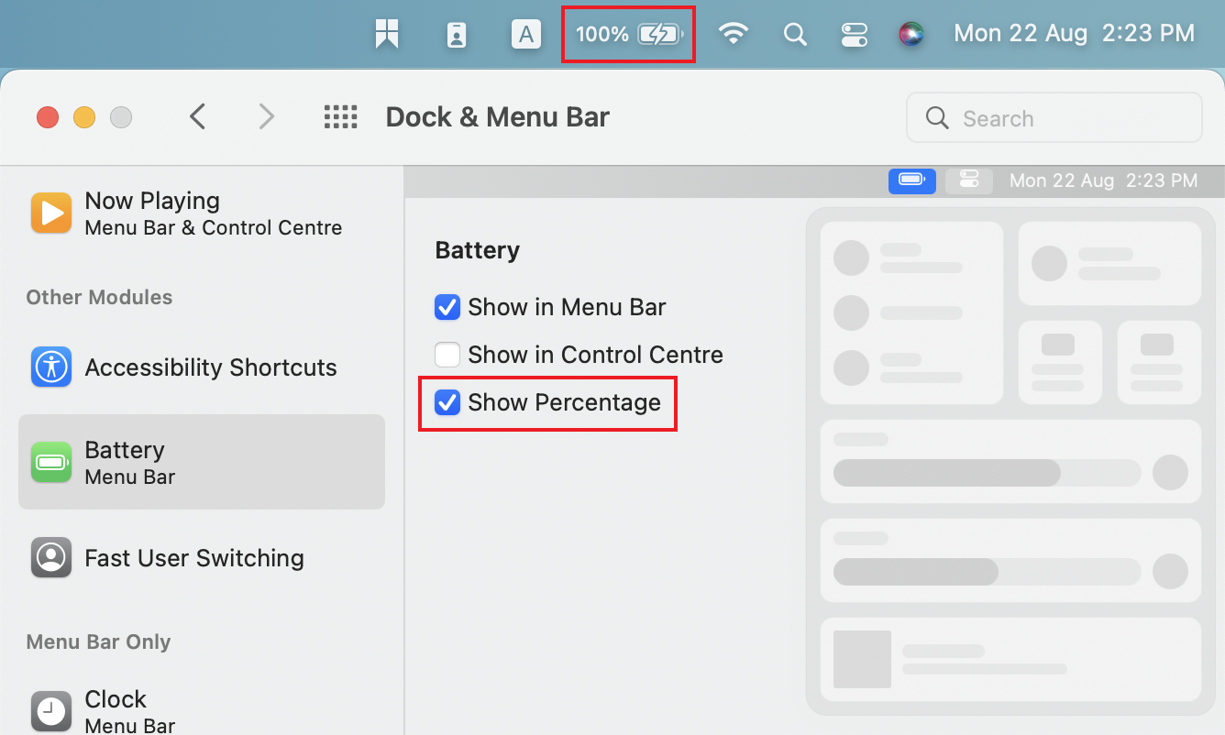Show all preferences grid icon
The height and width of the screenshot is (735, 1225).
340,117
